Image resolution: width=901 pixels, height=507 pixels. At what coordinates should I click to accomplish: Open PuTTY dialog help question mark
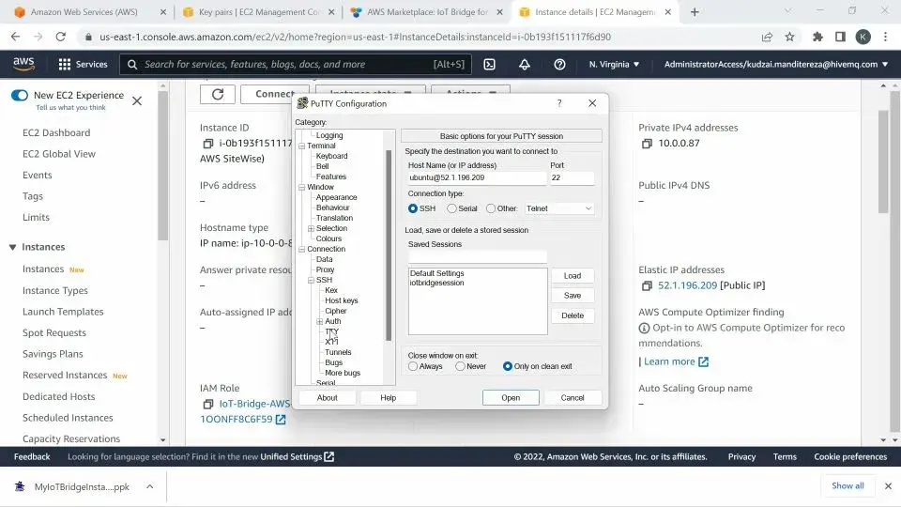point(559,103)
